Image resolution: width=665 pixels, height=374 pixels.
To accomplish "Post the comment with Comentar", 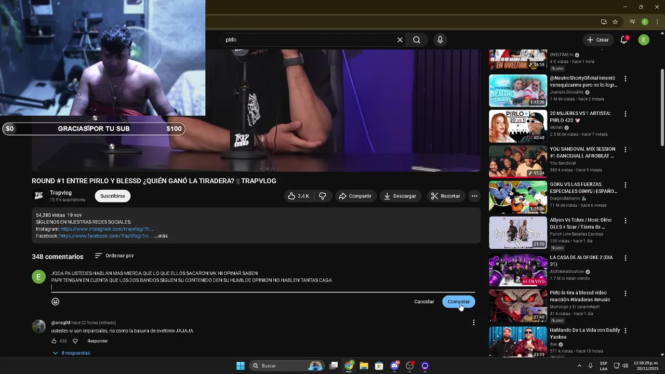I will click(x=459, y=302).
